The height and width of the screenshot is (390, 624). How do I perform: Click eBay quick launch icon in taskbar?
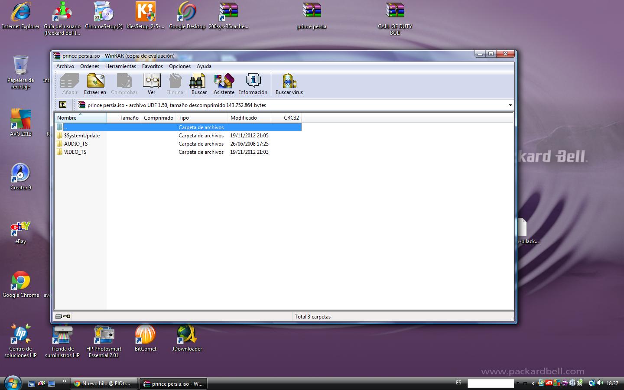[42, 383]
